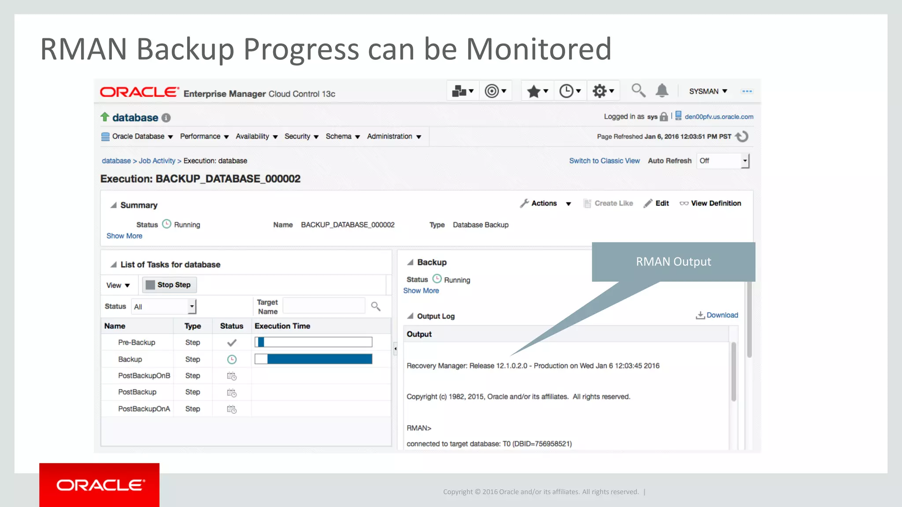Open the Security menu
902x507 pixels.
pos(302,136)
